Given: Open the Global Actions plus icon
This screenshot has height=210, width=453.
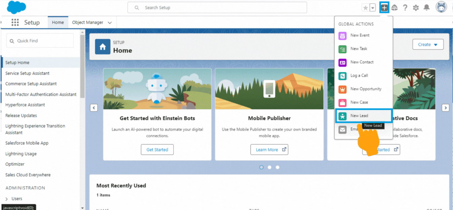Looking at the screenshot, I should pyautogui.click(x=384, y=8).
